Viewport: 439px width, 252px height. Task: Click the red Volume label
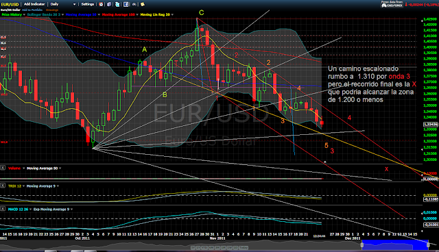14,168
